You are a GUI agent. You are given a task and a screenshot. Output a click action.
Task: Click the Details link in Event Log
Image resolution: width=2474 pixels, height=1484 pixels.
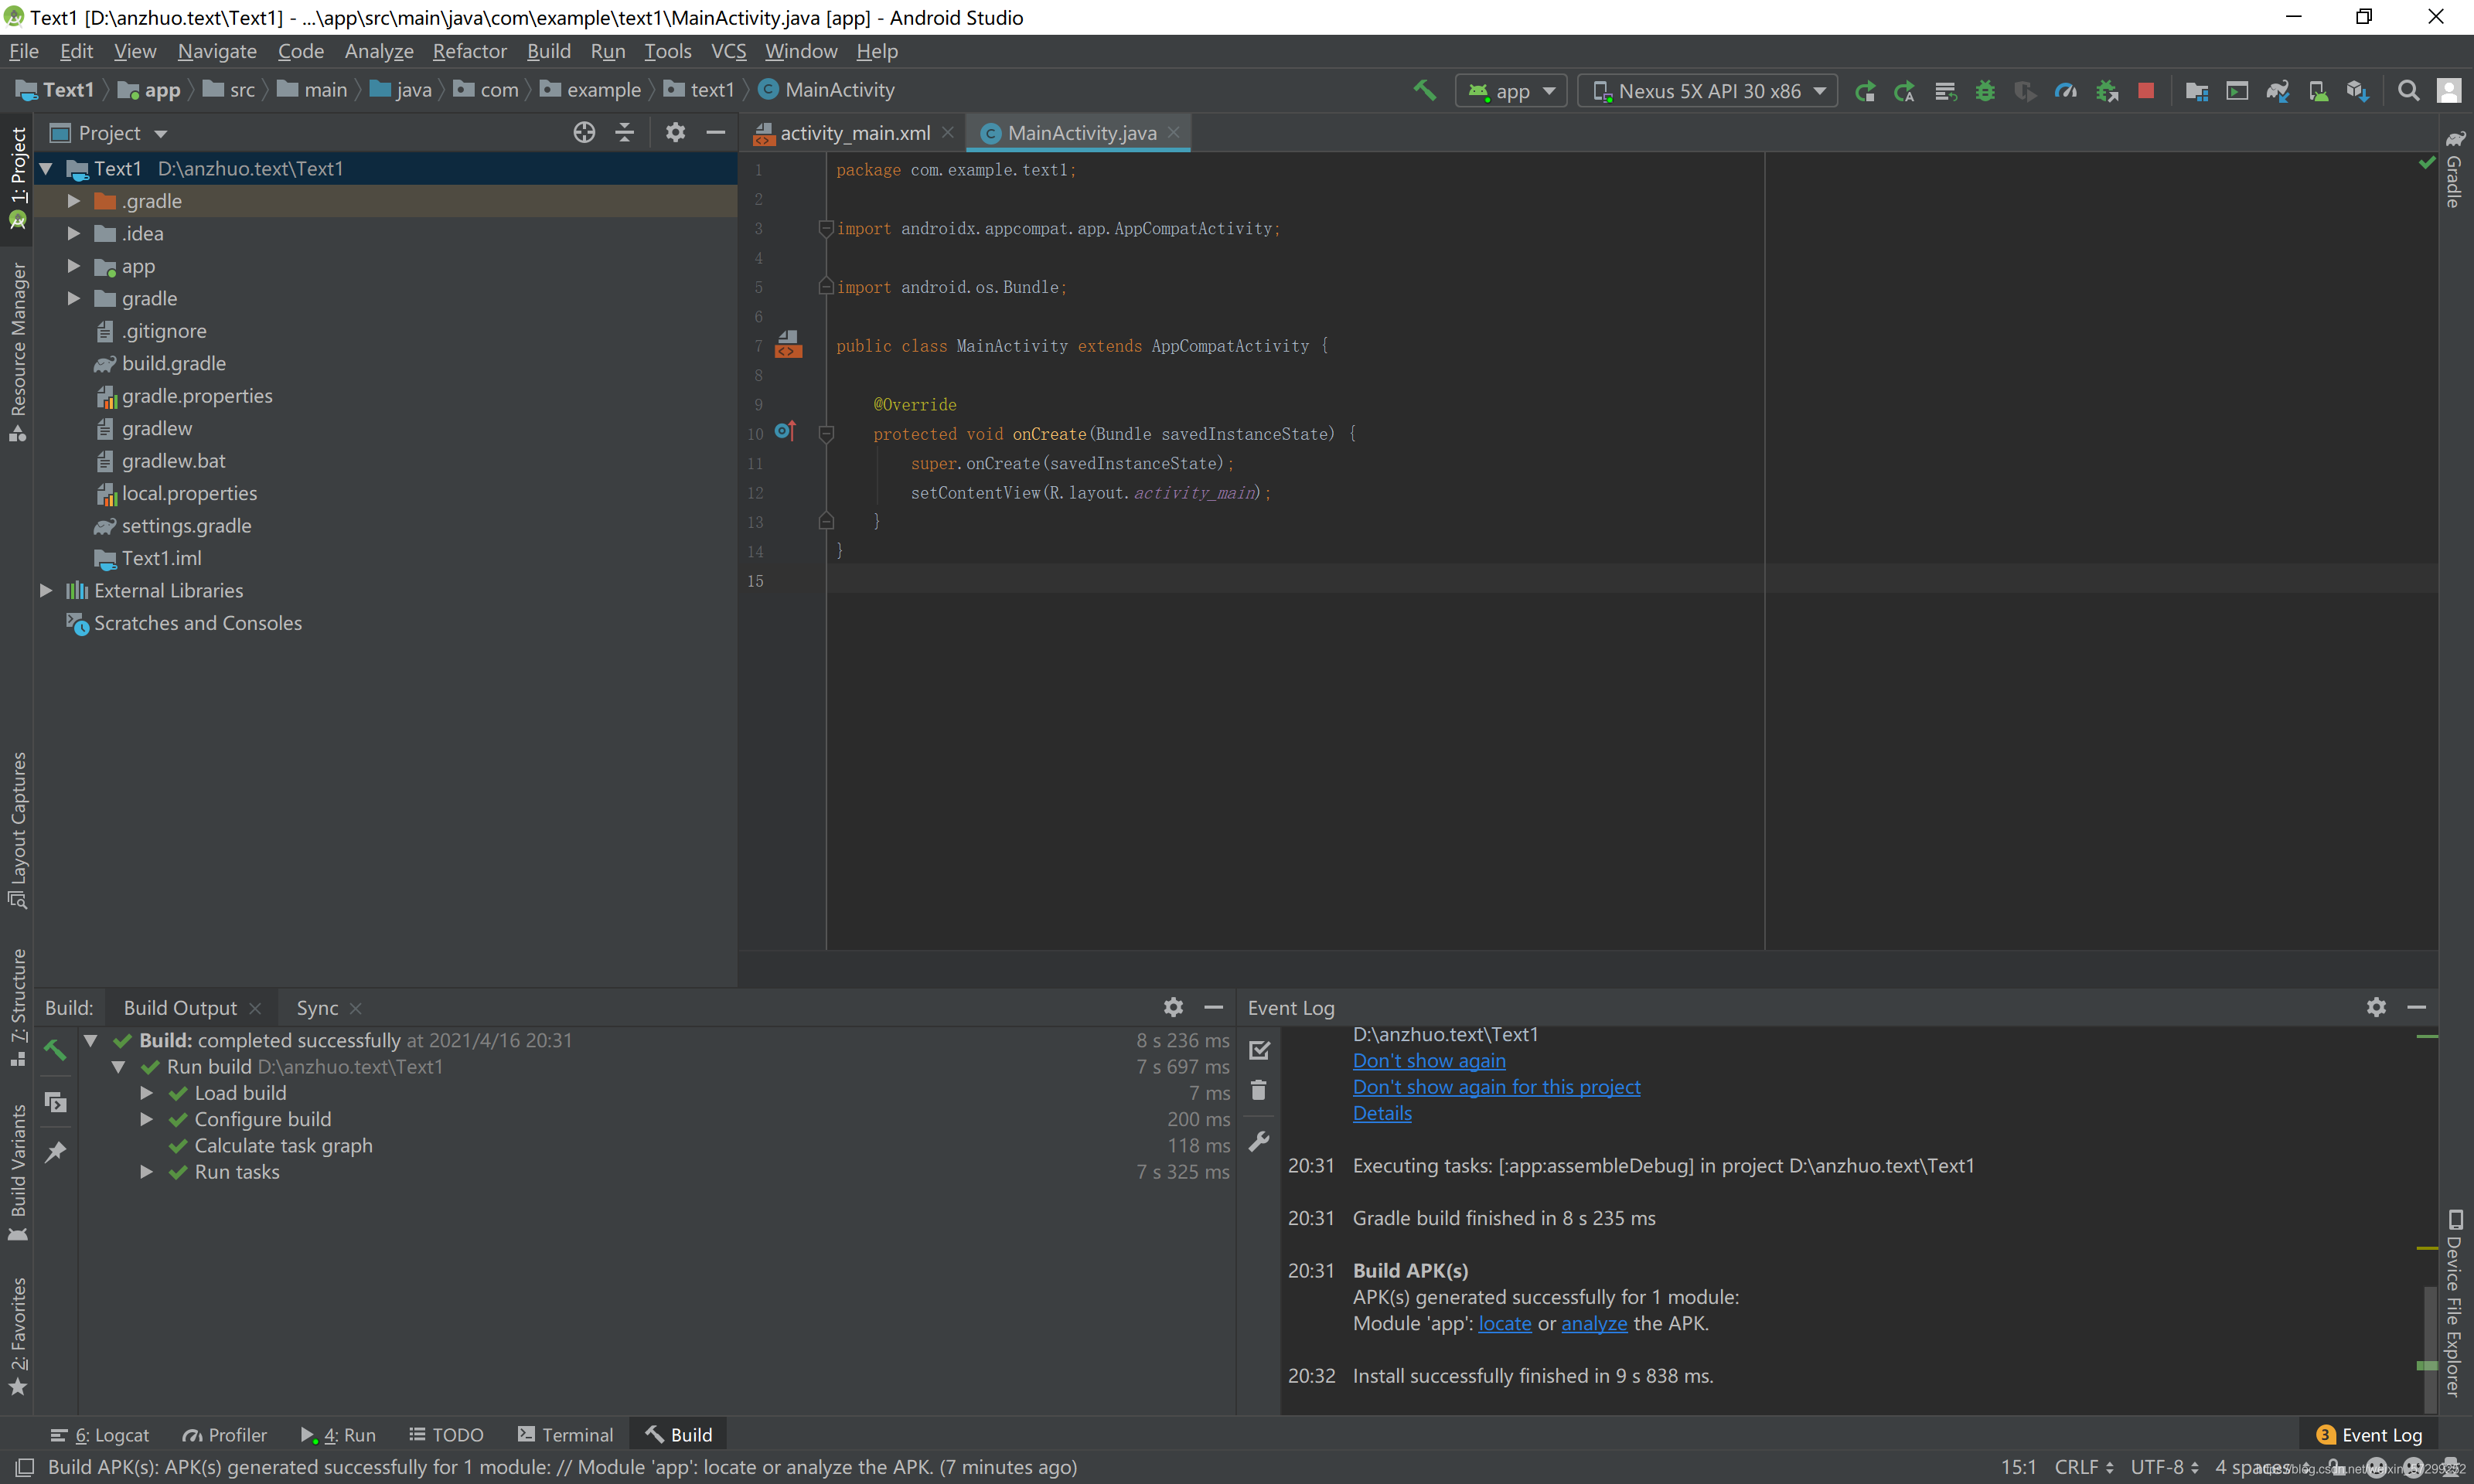click(1382, 1113)
